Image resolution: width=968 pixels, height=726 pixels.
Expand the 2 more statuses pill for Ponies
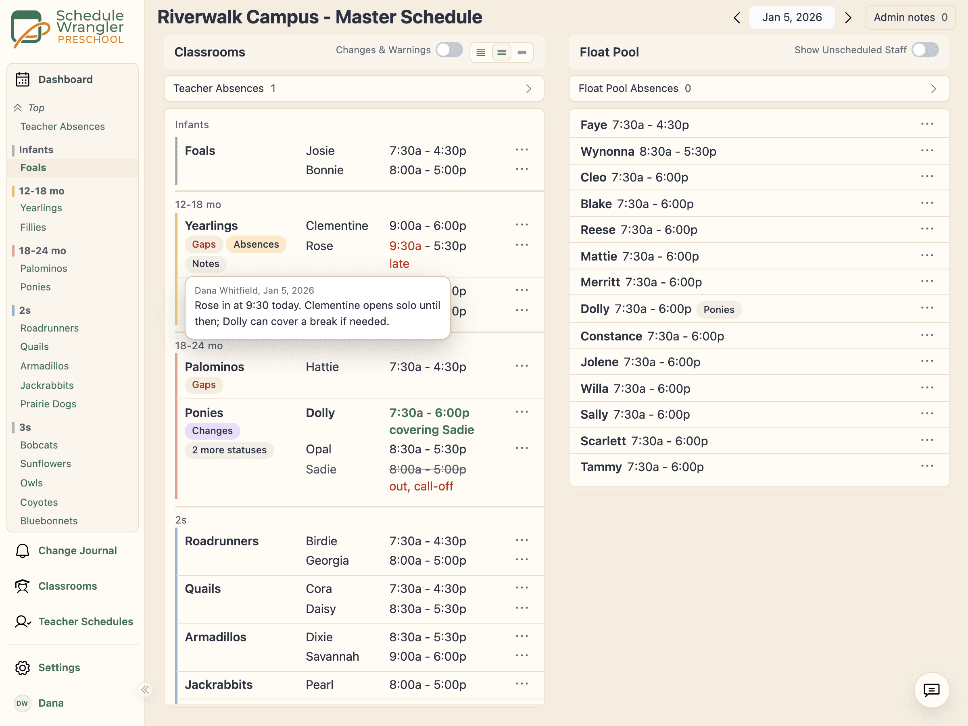pos(229,450)
